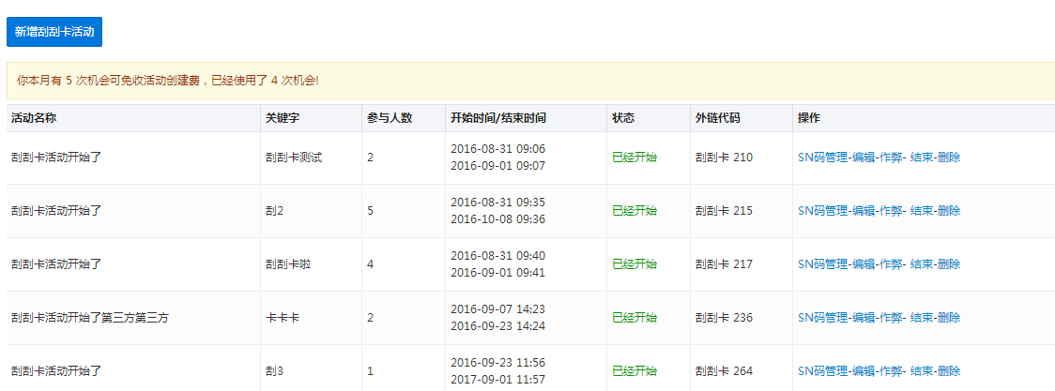Open SN码管理 for keyword 刮刮卡啦
This screenshot has width=1055, height=391.
[x=823, y=264]
